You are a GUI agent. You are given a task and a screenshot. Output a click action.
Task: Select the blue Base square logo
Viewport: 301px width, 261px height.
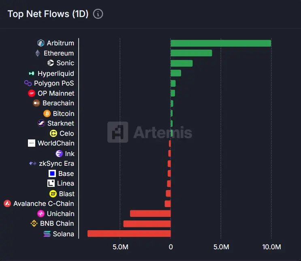click(52, 173)
